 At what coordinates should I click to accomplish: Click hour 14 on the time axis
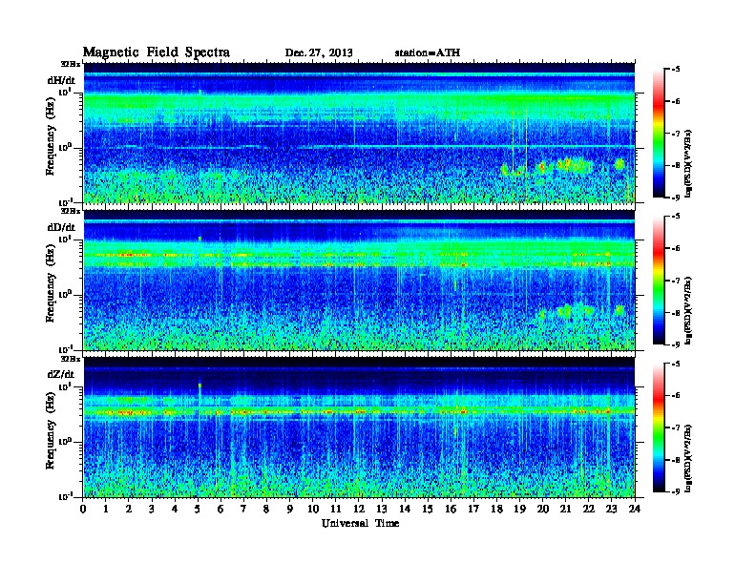tap(405, 509)
